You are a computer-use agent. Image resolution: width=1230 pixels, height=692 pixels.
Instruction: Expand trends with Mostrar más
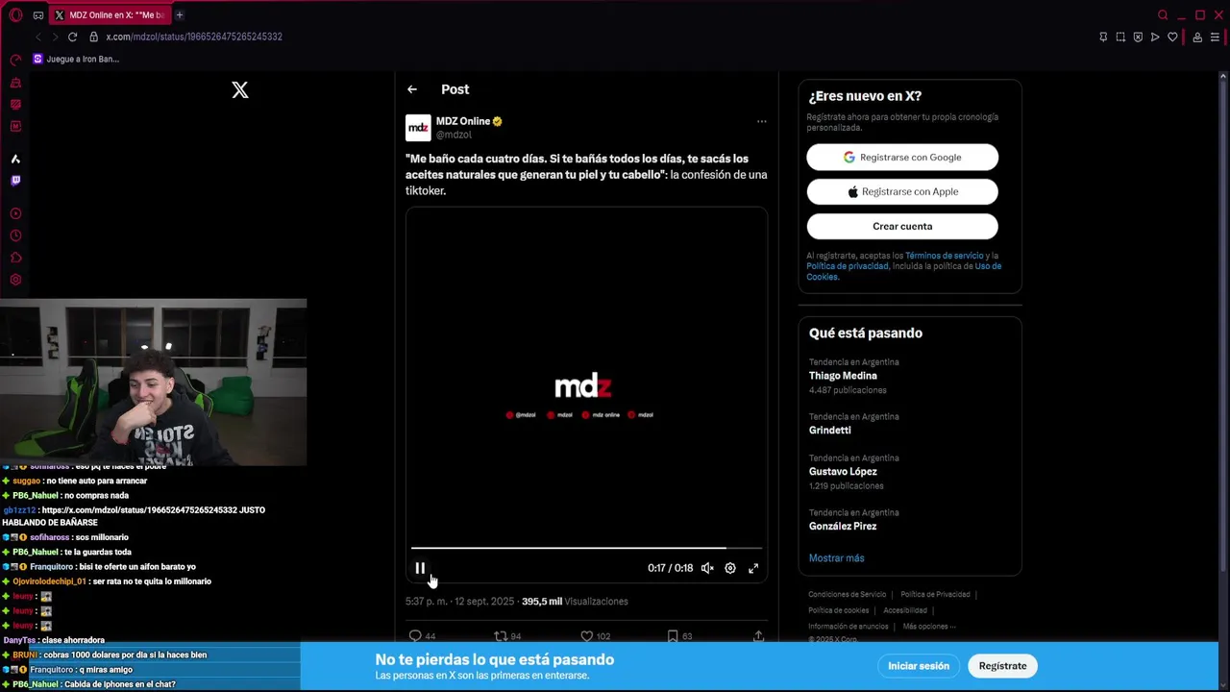click(x=836, y=558)
